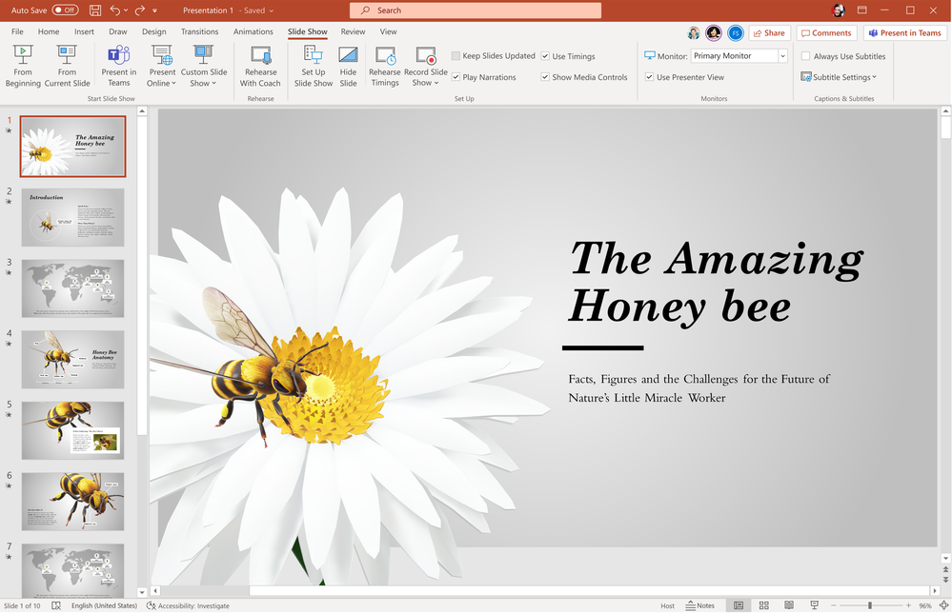Disable the Use Presenter View checkbox
This screenshot has height=614, width=952.
click(x=650, y=77)
